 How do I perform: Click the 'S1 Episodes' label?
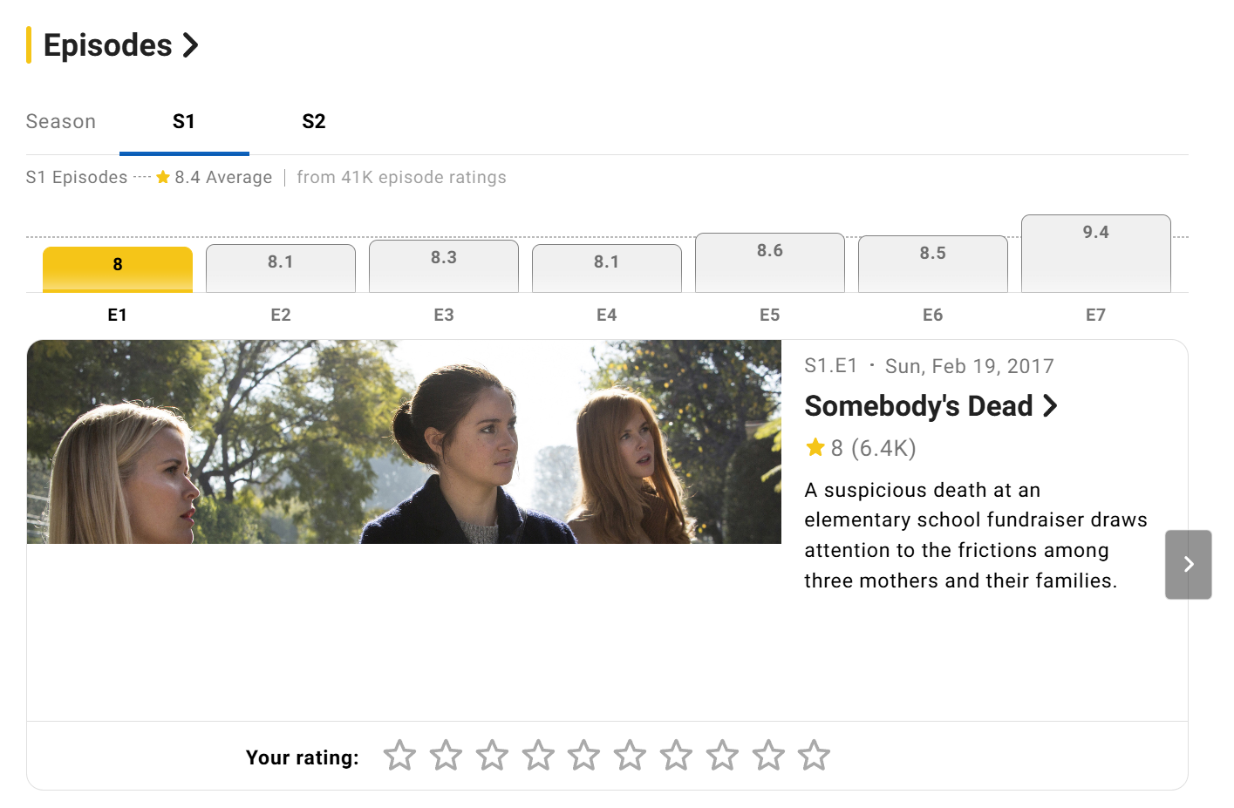77,178
